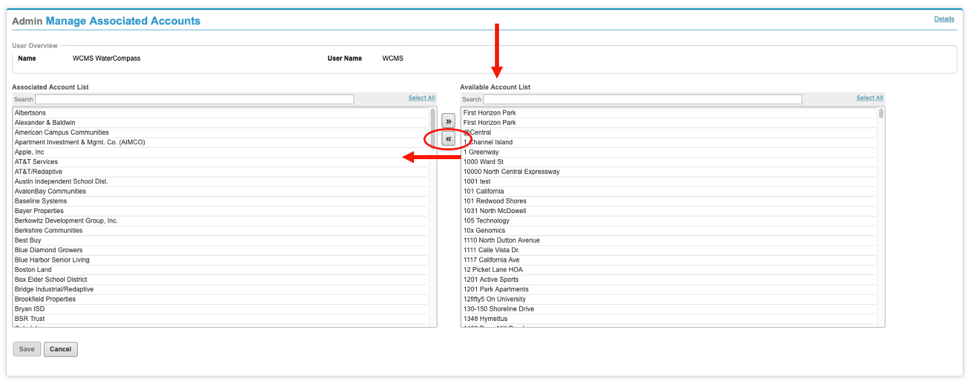Viewport: 969px width, 381px height.
Task: Select 105 Technology account
Action: tap(669, 221)
